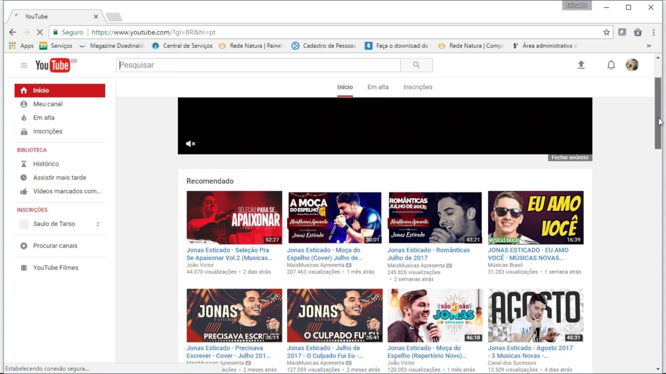This screenshot has width=666, height=374.
Task: Click Fechar anúncio button
Action: click(570, 157)
